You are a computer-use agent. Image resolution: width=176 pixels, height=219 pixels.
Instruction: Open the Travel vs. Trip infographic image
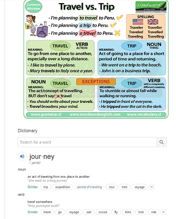[96, 59]
